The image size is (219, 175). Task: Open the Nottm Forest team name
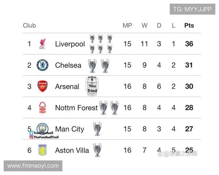(76, 108)
